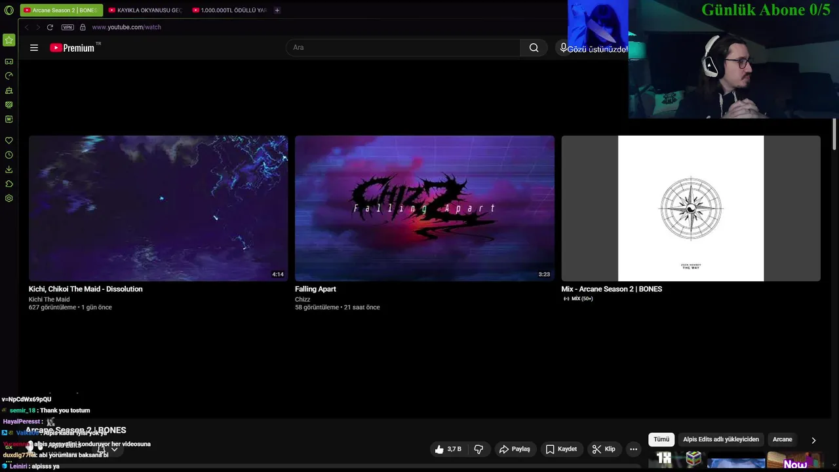The height and width of the screenshot is (472, 839).
Task: Open GX Corner gamepad sidebar icon
Action: [x=9, y=62]
